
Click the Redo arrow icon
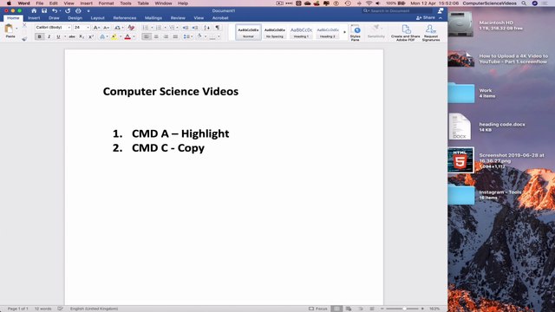click(68, 11)
